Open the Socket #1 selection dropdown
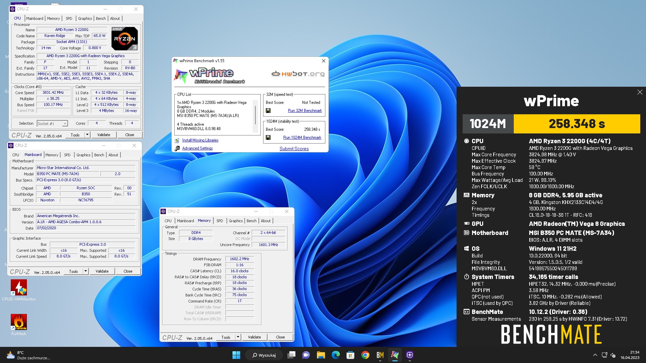 tap(65, 124)
